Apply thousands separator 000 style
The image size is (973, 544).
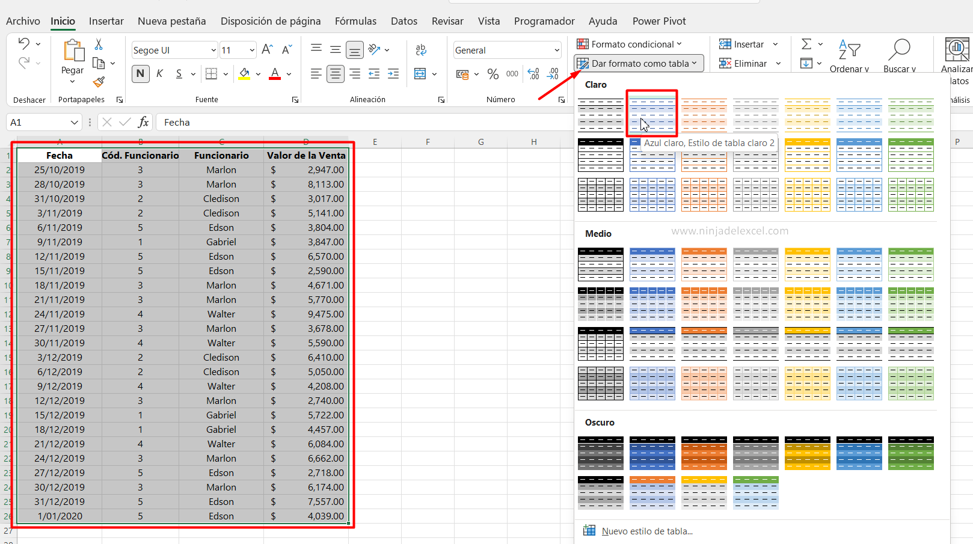coord(512,74)
